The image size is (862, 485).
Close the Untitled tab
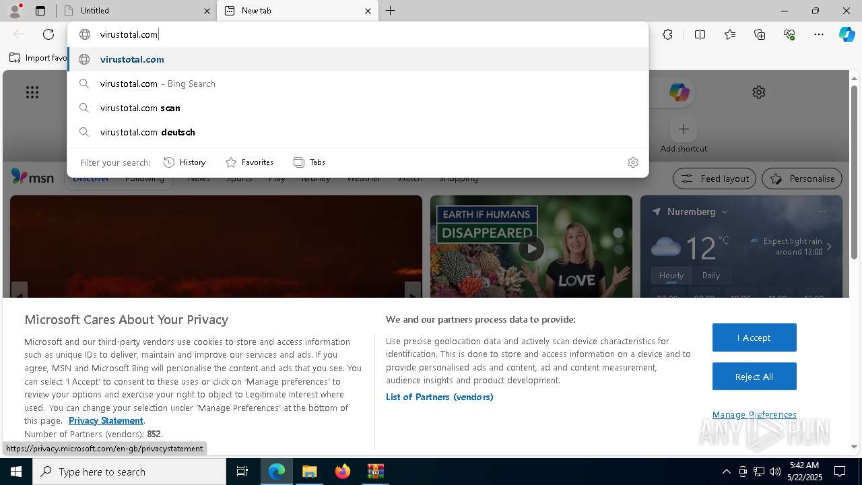point(207,11)
